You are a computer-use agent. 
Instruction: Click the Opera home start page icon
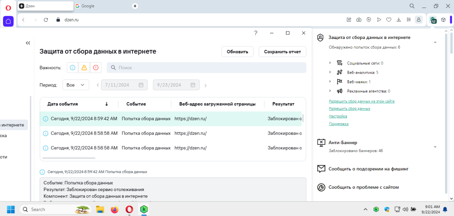click(8, 21)
